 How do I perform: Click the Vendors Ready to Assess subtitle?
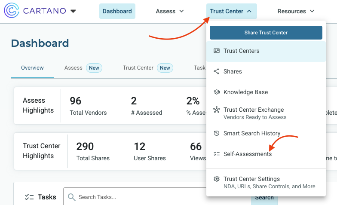255,117
